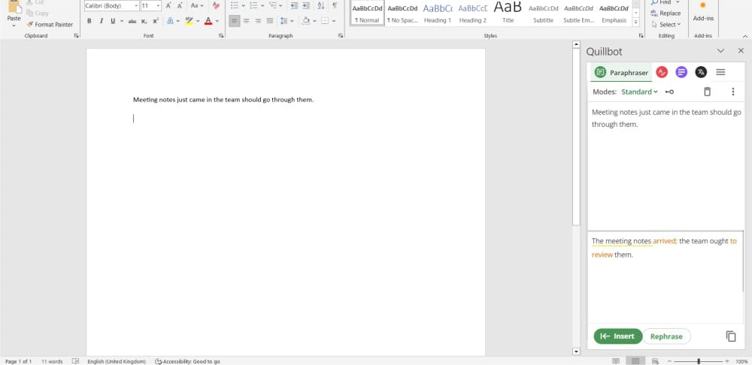Image resolution: width=752 pixels, height=365 pixels.
Task: Apply strikethrough formatting
Action: click(132, 21)
